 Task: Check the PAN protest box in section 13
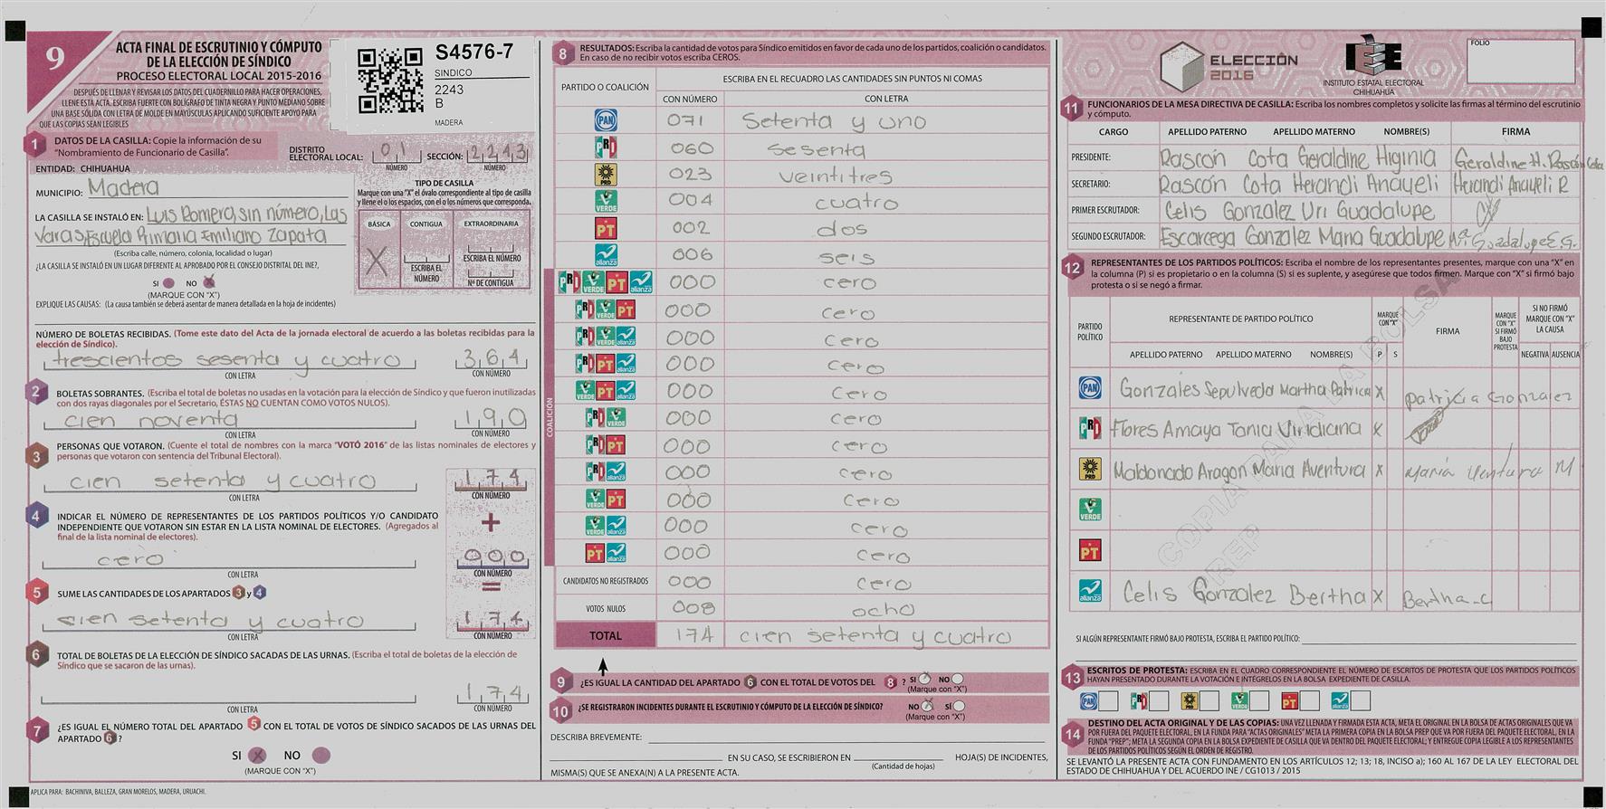point(1108,701)
